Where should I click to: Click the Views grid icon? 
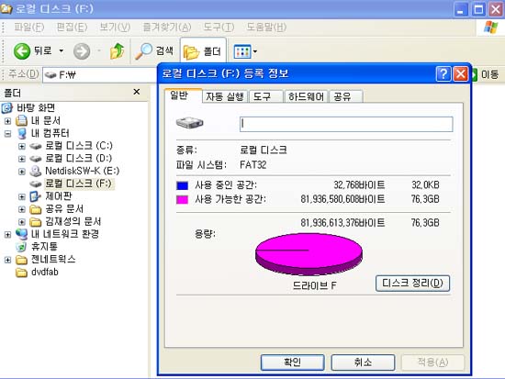click(x=242, y=51)
